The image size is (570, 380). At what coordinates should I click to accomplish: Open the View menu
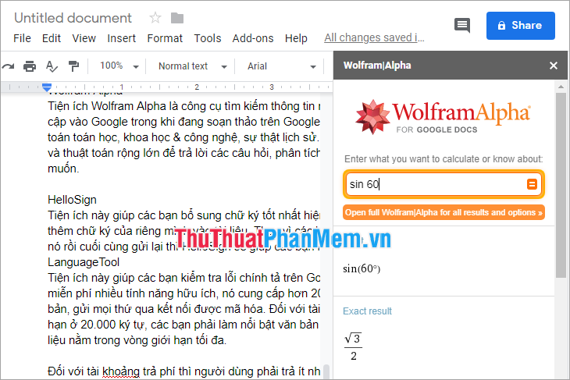point(84,38)
